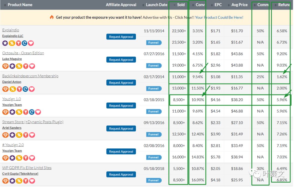Open Stream Store (+Dynamic Posts Plugin) link
The image size is (294, 187).
(33, 122)
